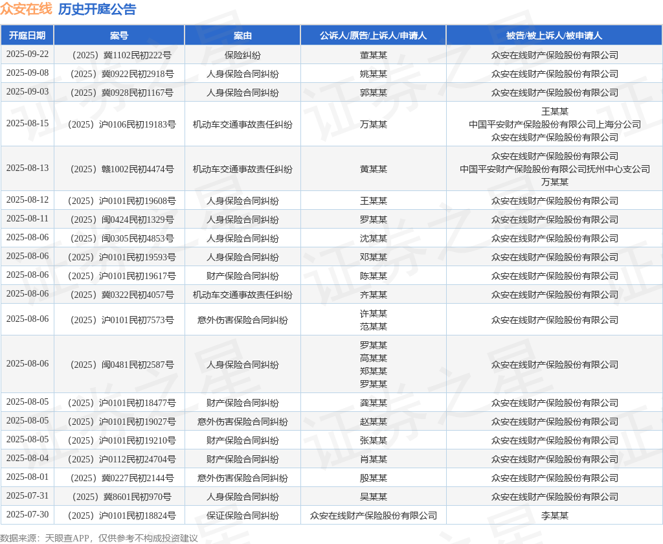This screenshot has width=663, height=544.
Task: Select plaintiff 王某某 in 2025-08-12 row
Action: coord(374,201)
